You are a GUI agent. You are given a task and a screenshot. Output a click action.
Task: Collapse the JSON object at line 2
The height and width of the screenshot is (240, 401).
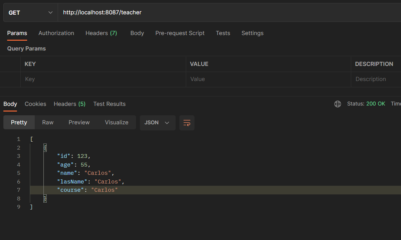pos(45,147)
